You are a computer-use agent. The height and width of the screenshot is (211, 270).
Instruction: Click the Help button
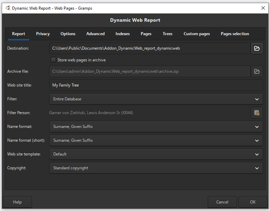[18, 202]
